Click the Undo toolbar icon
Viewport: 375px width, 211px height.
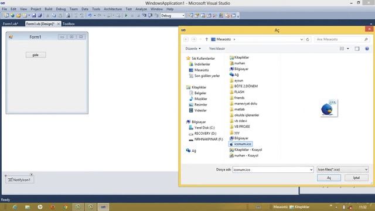90,16
